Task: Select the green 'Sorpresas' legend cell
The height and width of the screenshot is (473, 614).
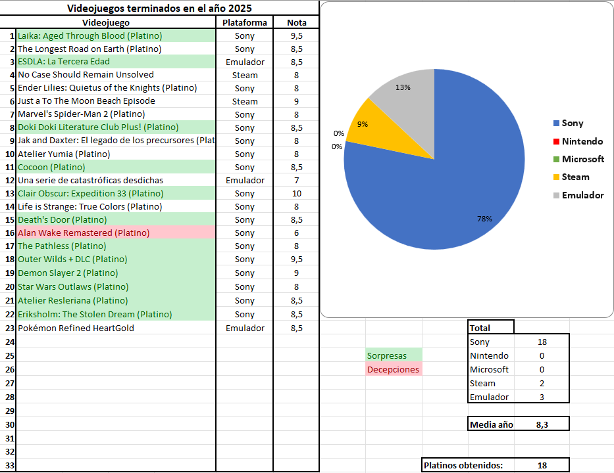Action: point(394,355)
